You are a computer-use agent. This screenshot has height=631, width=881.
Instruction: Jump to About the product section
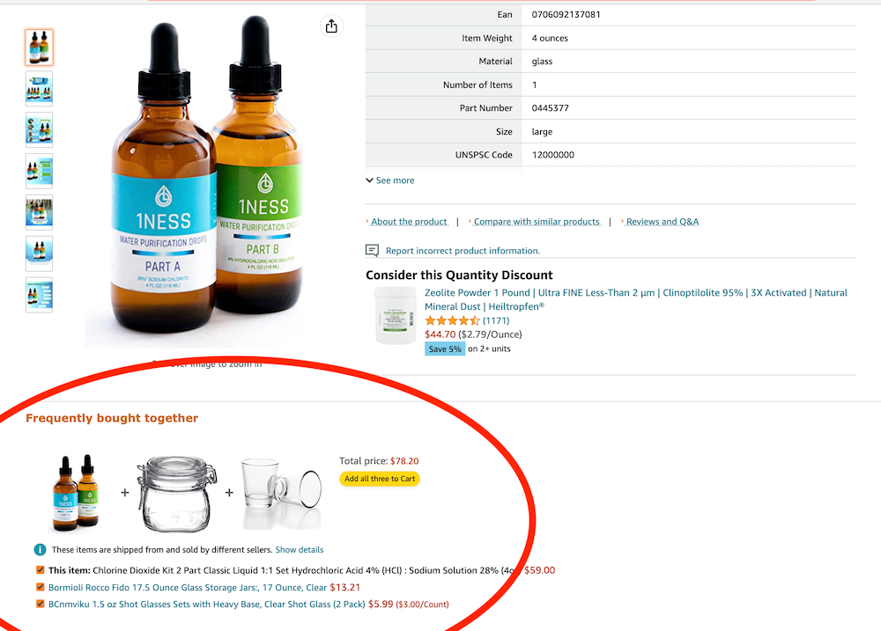coord(409,221)
